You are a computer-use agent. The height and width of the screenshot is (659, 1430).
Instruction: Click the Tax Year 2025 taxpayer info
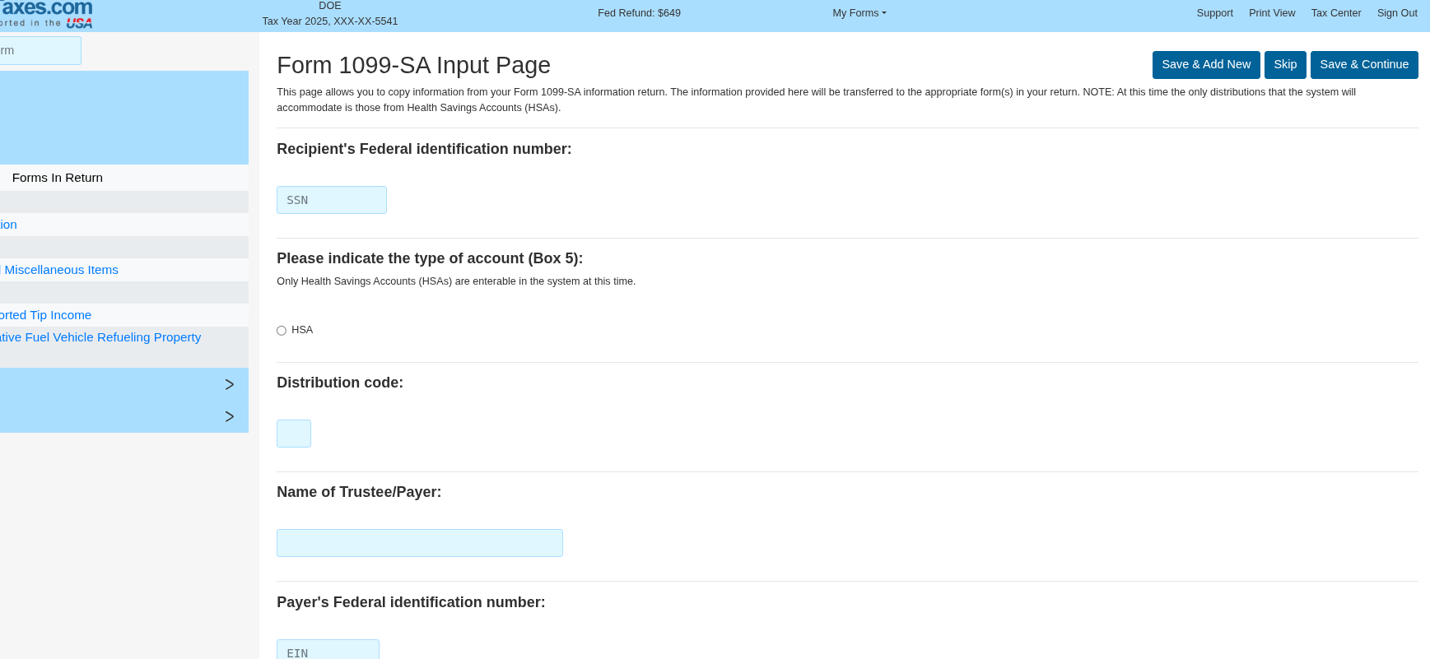[330, 21]
